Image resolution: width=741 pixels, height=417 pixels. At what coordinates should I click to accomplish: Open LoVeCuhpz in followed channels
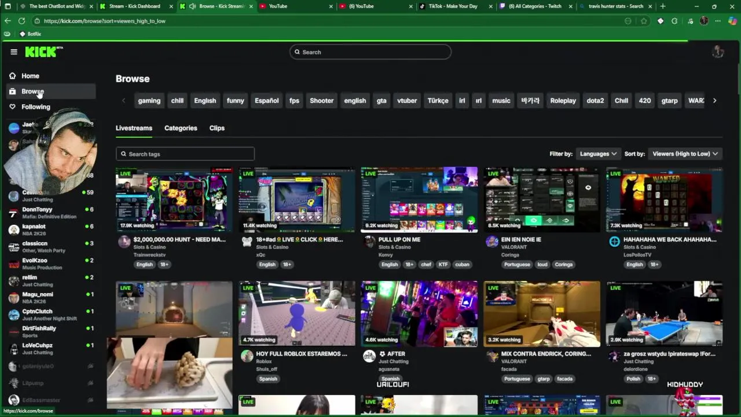point(51,348)
